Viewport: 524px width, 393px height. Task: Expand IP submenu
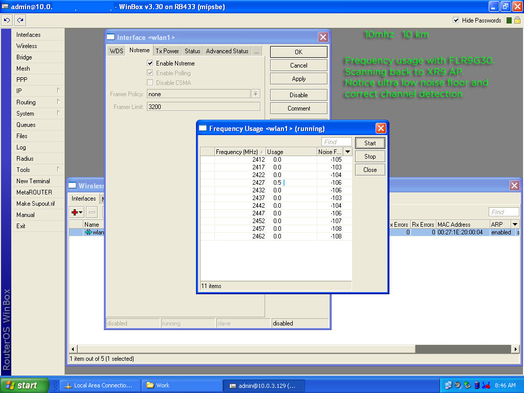[x=58, y=90]
